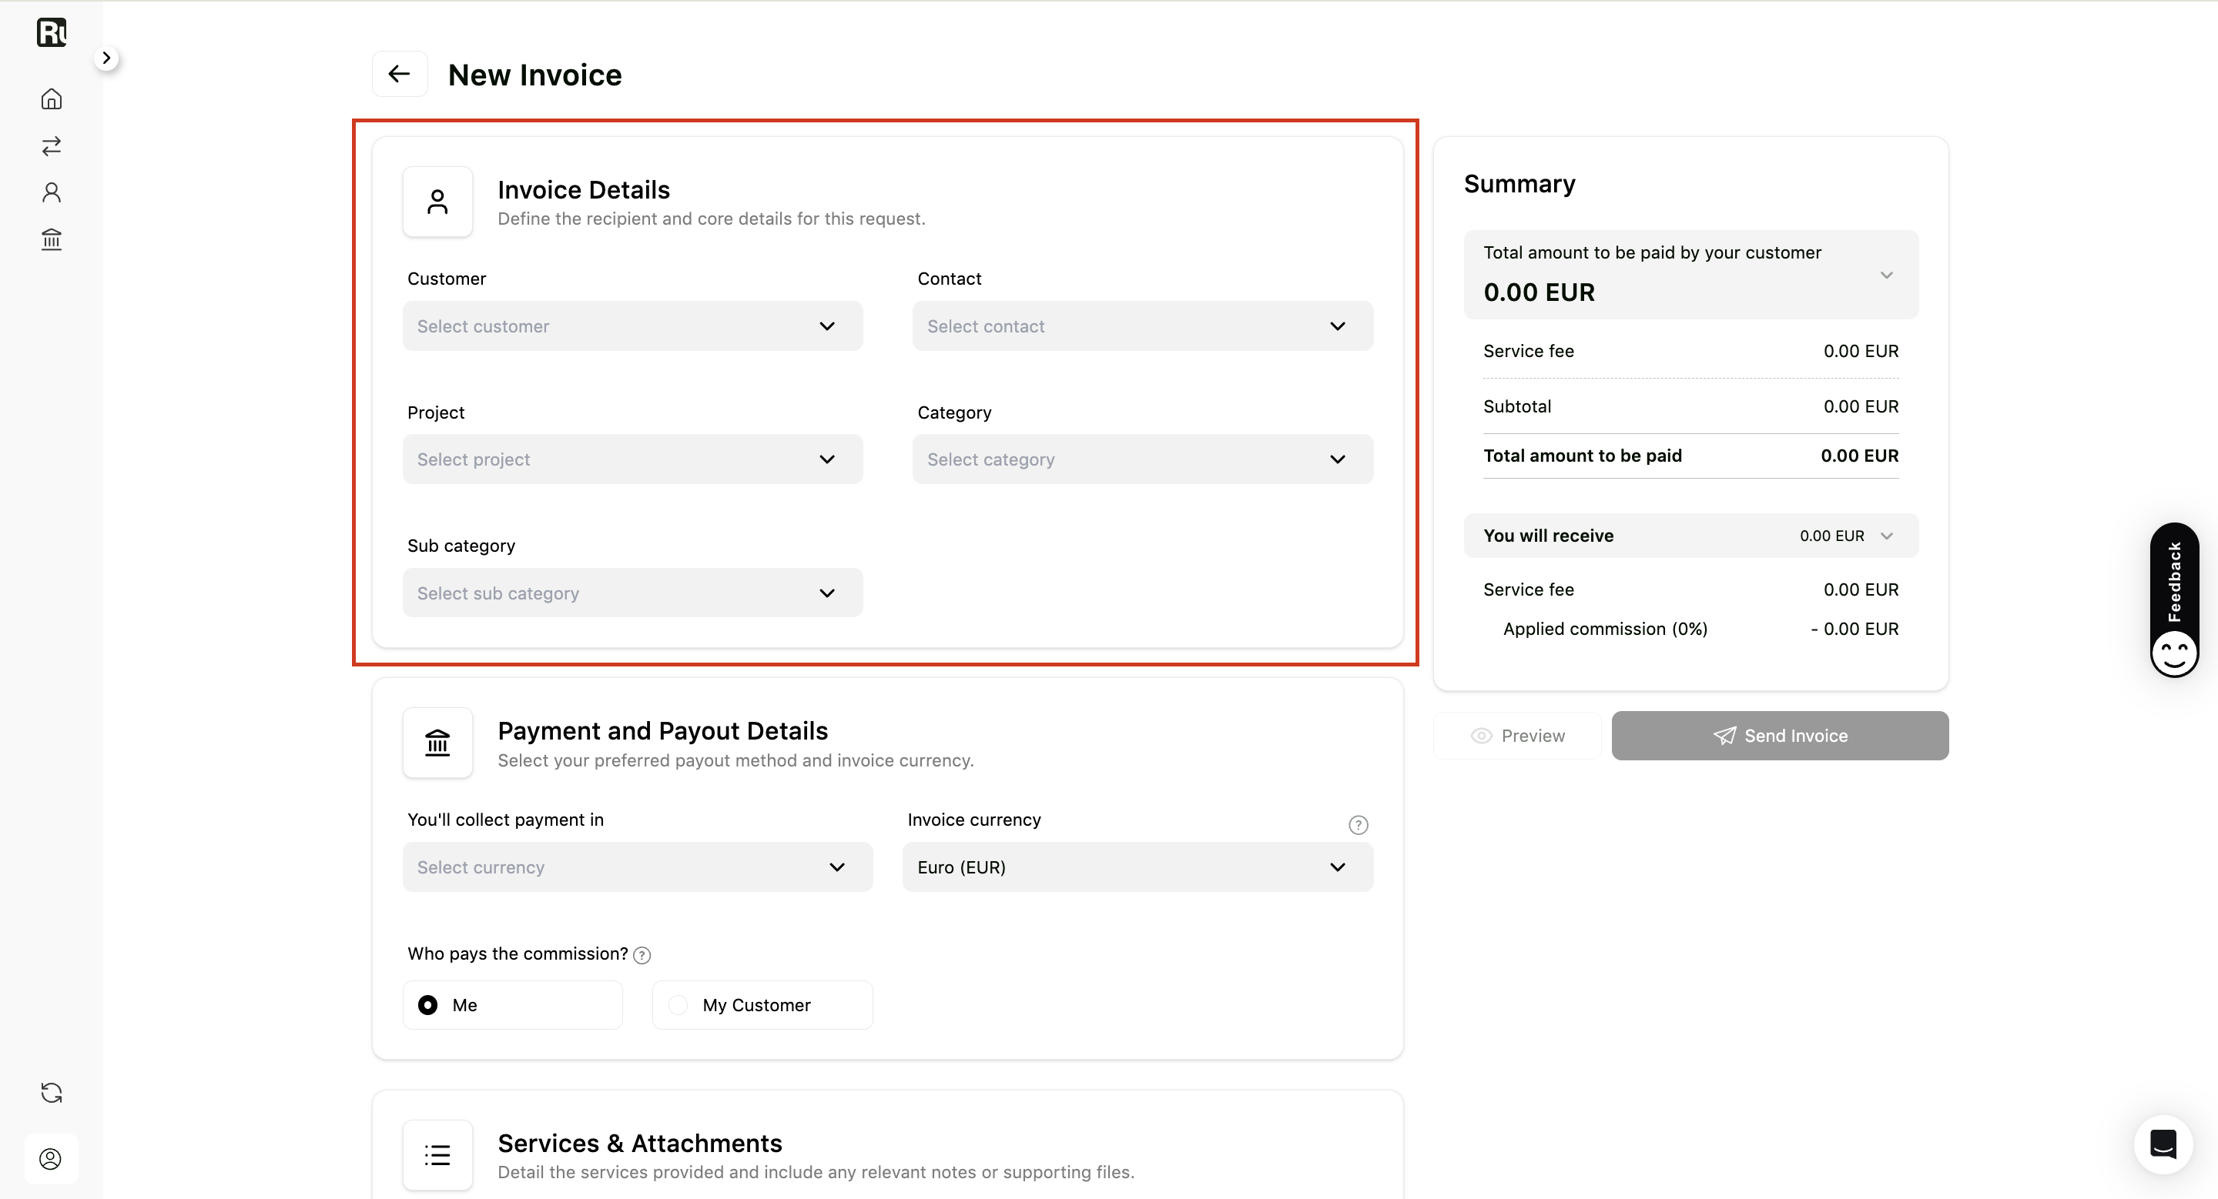Open the Select customer dropdown
The height and width of the screenshot is (1199, 2218).
[x=633, y=326]
